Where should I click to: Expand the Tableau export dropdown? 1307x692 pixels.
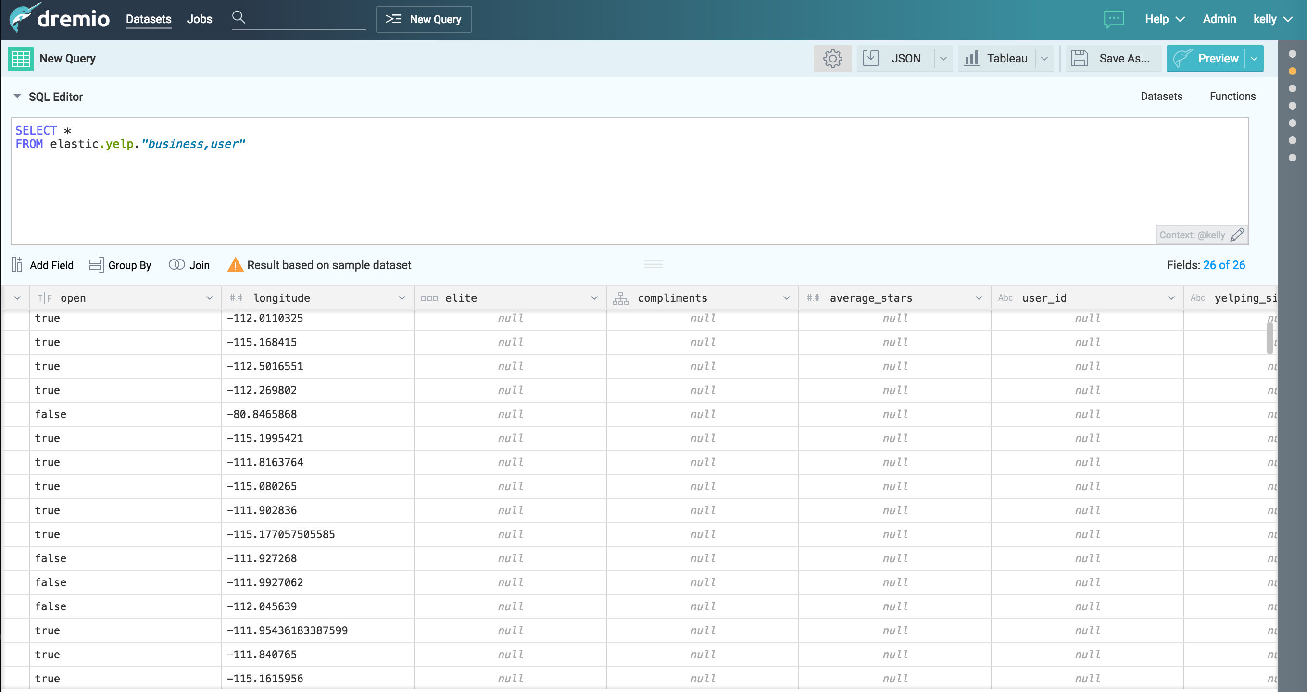point(1047,59)
